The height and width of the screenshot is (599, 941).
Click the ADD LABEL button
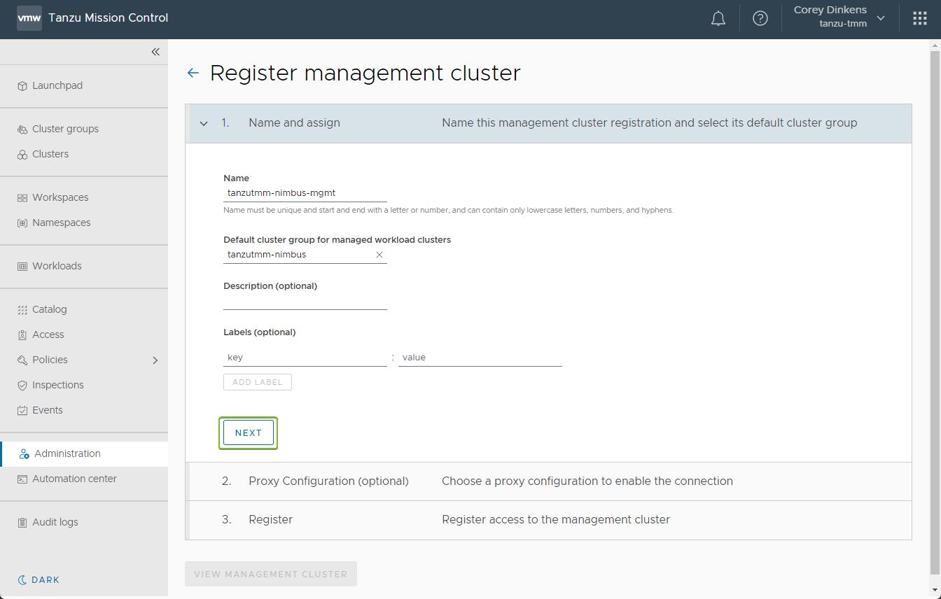click(258, 382)
